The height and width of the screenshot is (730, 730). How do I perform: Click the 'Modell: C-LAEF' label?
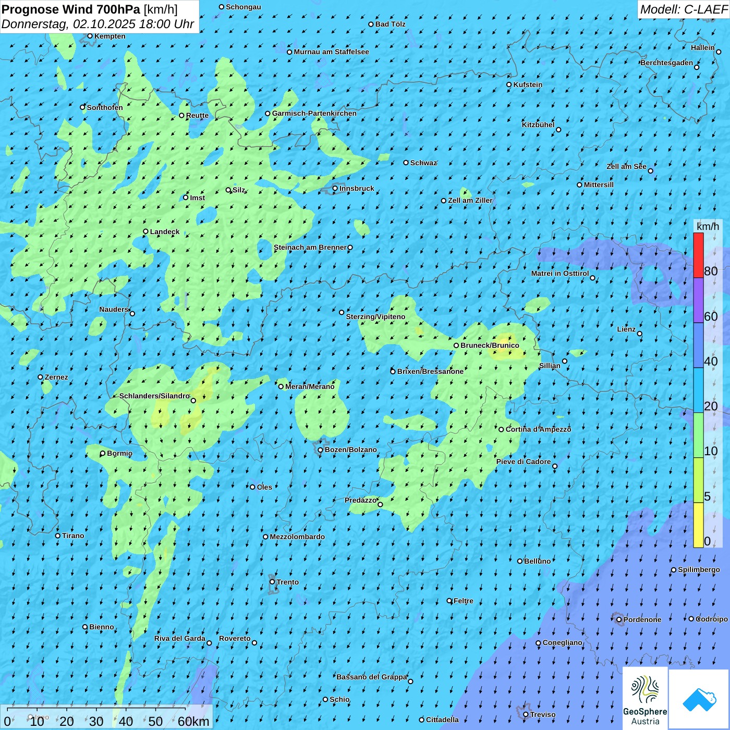coord(684,9)
